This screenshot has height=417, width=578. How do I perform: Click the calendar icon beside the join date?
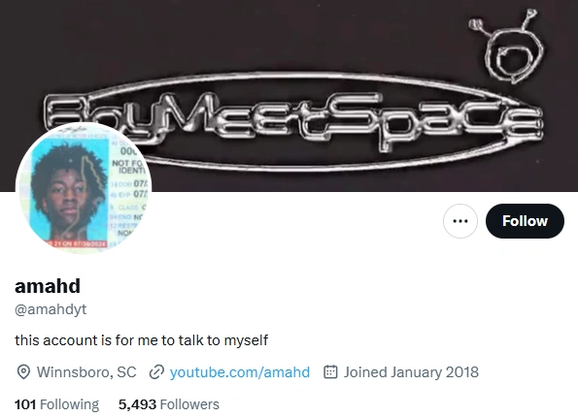point(330,371)
